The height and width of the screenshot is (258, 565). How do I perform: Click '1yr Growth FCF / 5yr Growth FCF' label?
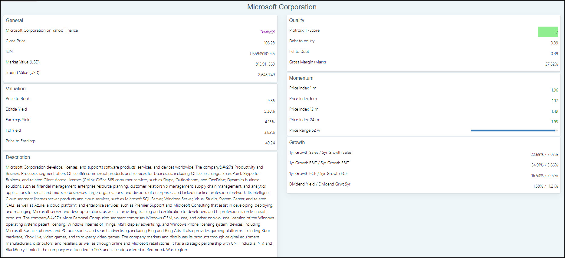318,173
